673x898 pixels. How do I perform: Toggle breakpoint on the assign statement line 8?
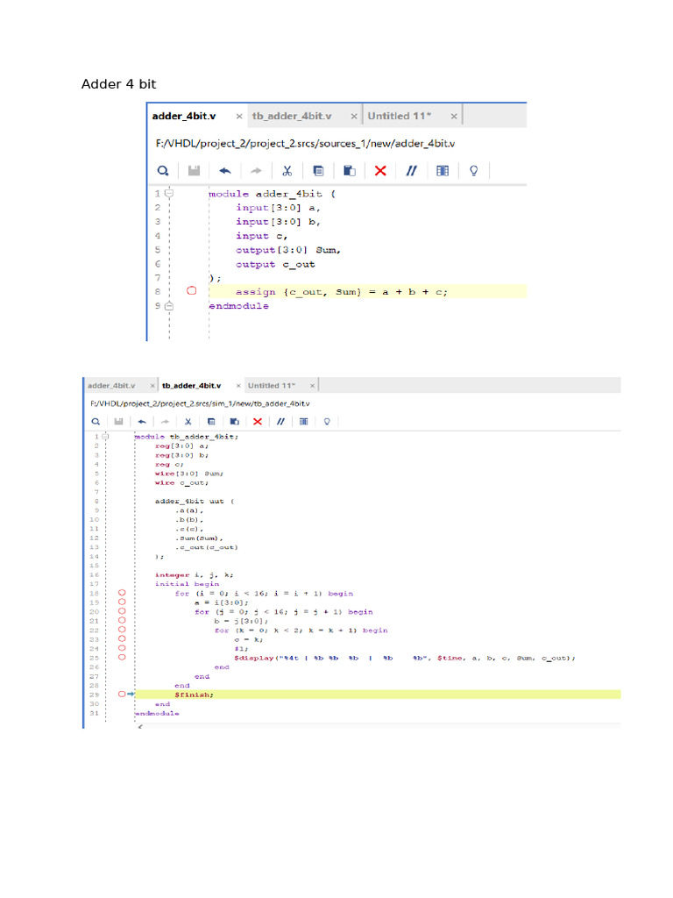click(x=192, y=291)
